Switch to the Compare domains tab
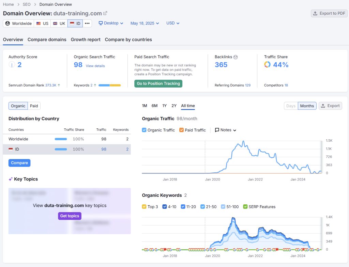Image resolution: width=349 pixels, height=267 pixels. click(47, 40)
